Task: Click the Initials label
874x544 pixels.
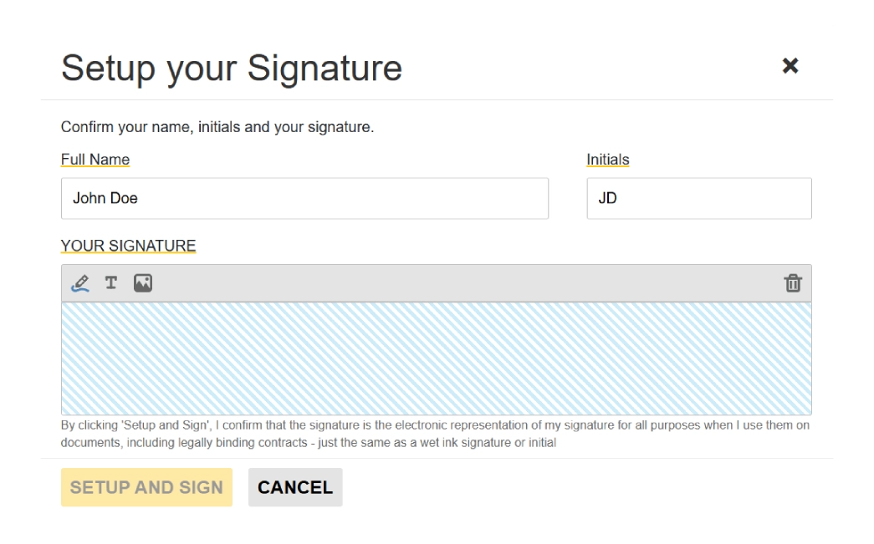Action: (607, 160)
